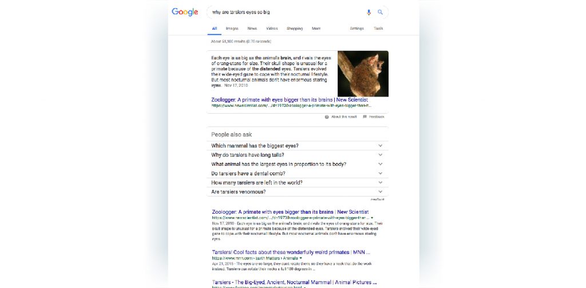Expand 'Are tarsiers venomous?' question

click(298, 192)
